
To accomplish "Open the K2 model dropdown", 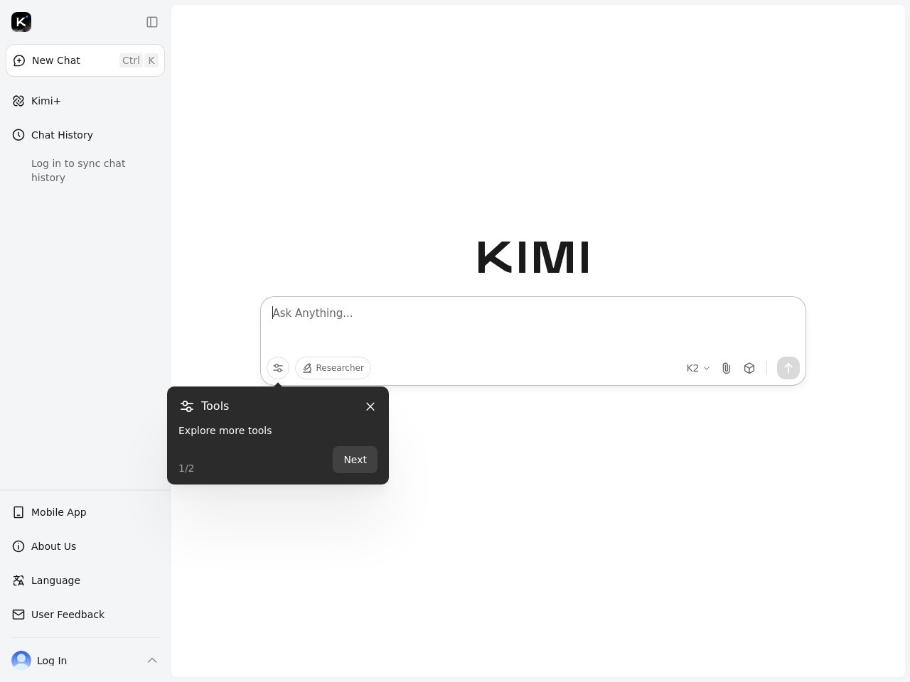I will click(697, 368).
